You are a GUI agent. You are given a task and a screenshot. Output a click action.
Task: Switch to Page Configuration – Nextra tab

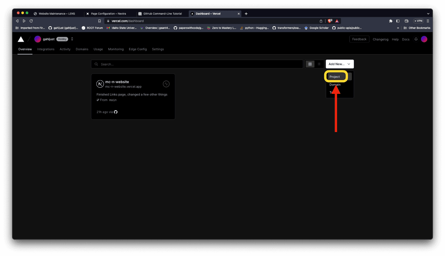pyautogui.click(x=109, y=14)
